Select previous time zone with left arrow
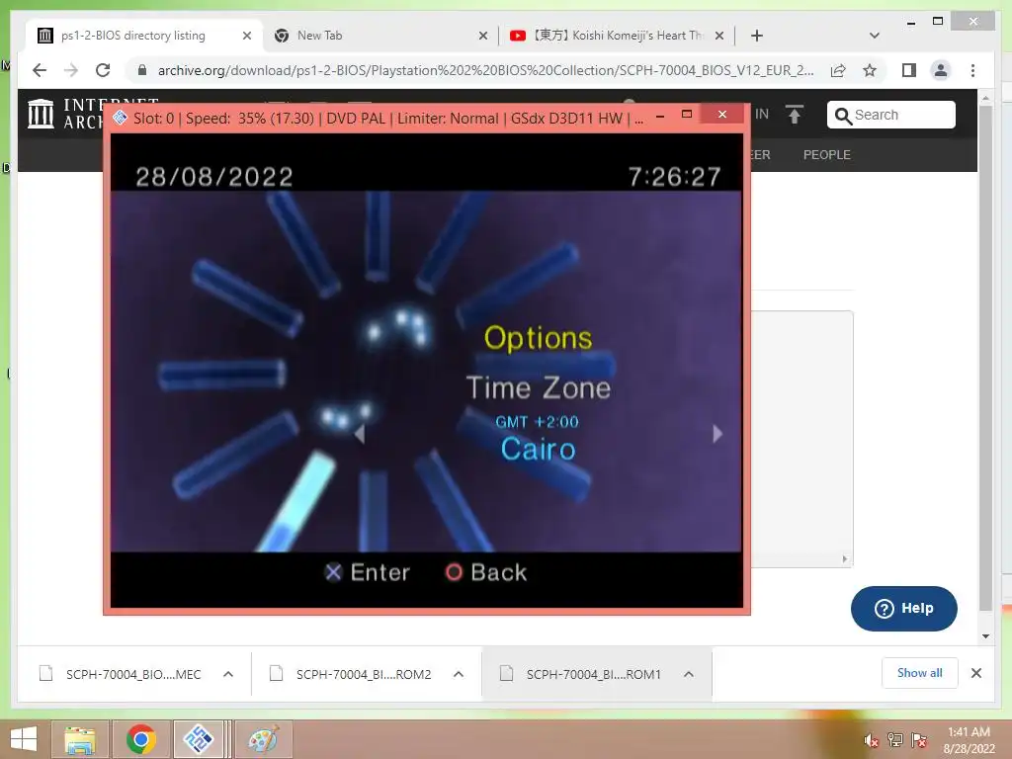The width and height of the screenshot is (1012, 759). [360, 434]
